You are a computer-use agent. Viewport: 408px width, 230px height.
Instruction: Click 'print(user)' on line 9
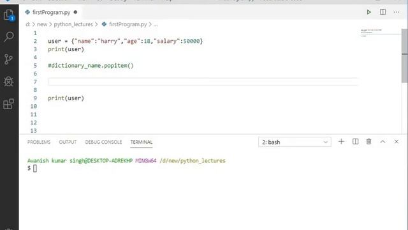tap(66, 98)
